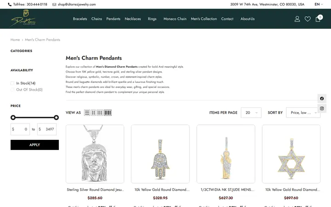Click the Men's Charm Pendants page heading

point(94,58)
